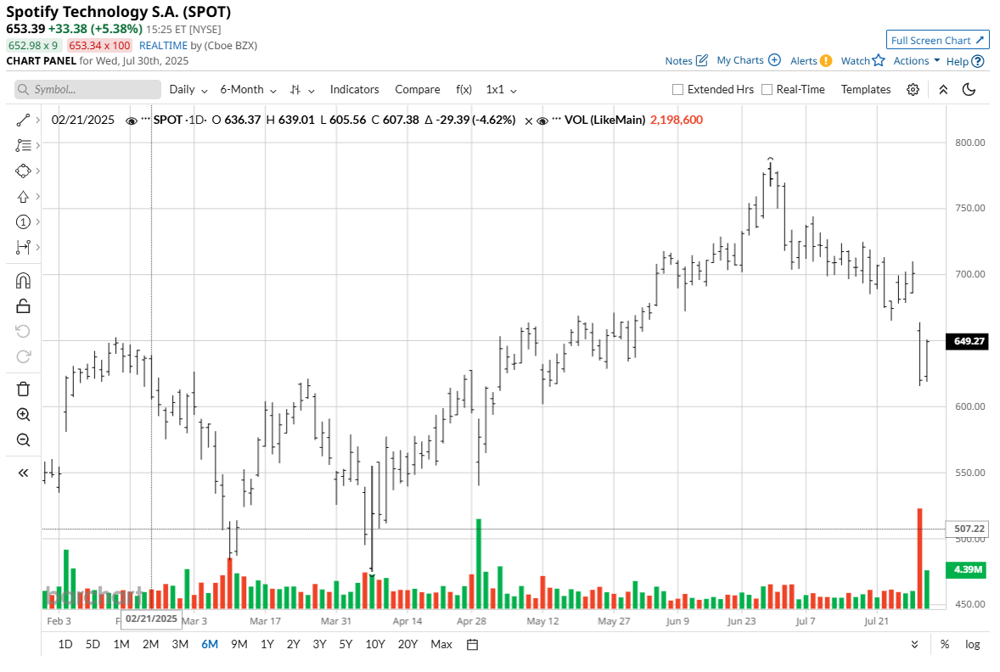Viewport: 1000px width, 672px height.
Task: Open the Indicators menu
Action: coord(354,89)
